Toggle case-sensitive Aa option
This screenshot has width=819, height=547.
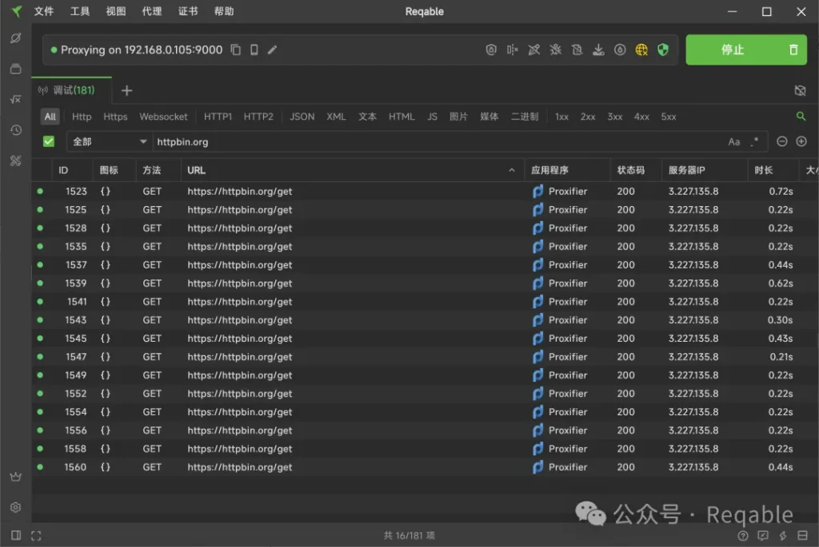[734, 142]
